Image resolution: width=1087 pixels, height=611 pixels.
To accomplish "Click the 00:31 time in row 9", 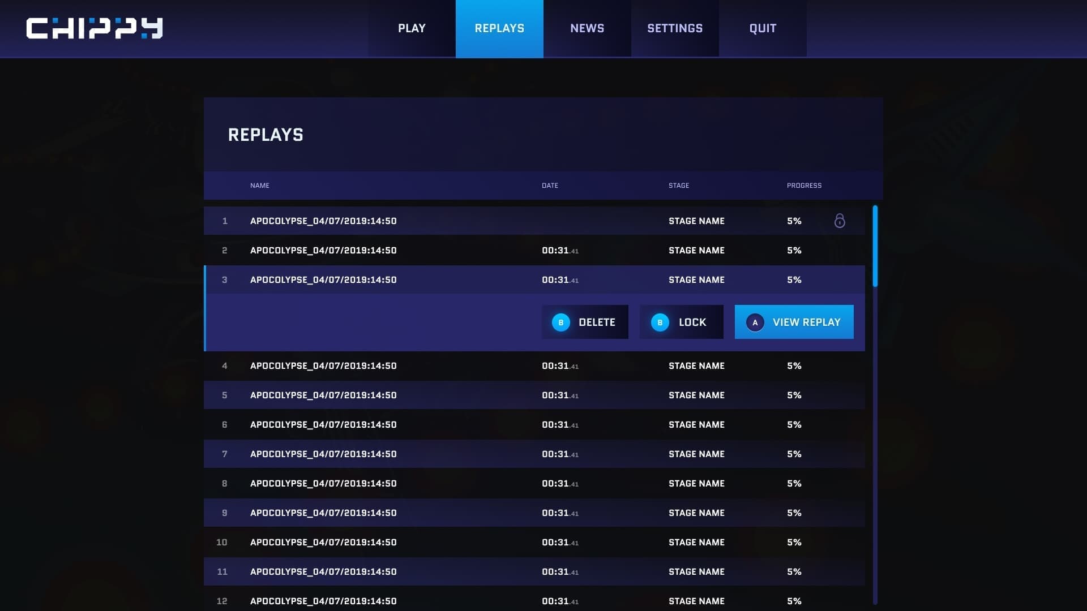I will pyautogui.click(x=560, y=513).
